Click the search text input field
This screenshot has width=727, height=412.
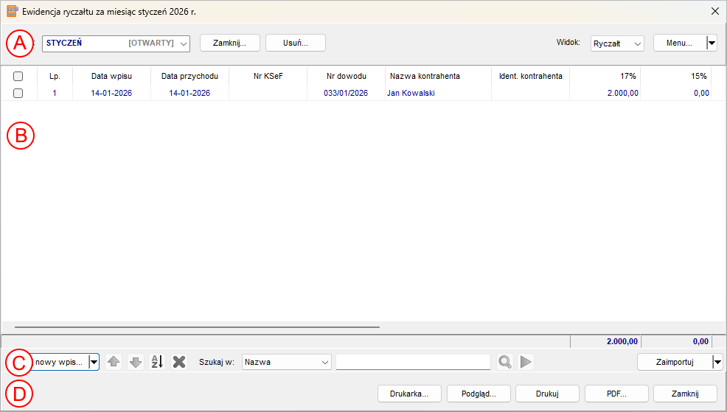(413, 362)
